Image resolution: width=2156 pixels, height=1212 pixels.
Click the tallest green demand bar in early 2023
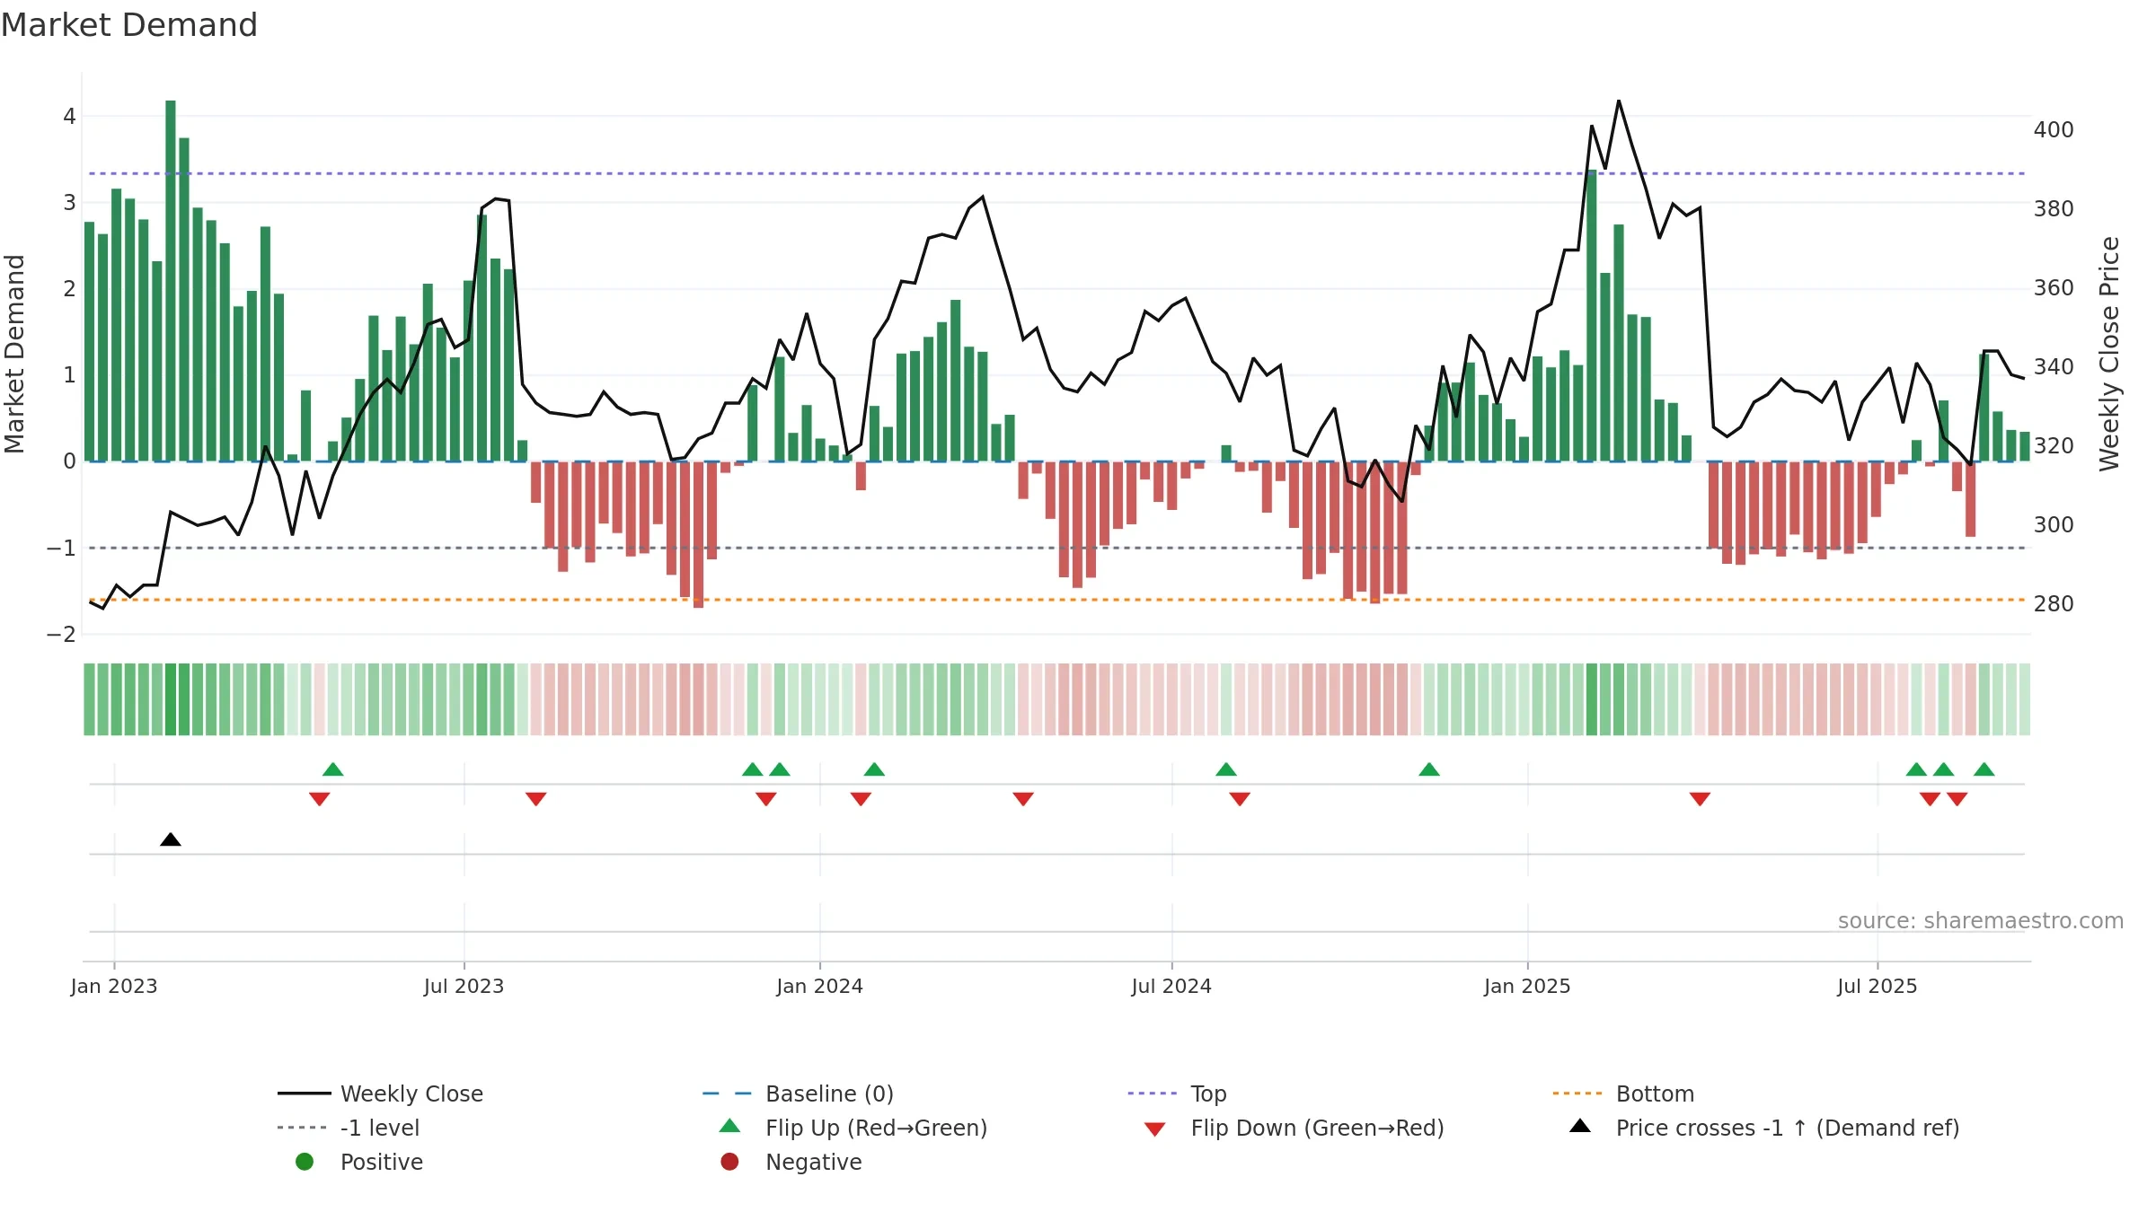(171, 281)
